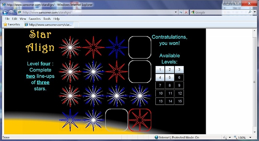Click the Forward navigation arrow
The height and width of the screenshot is (141, 259).
(11, 12)
